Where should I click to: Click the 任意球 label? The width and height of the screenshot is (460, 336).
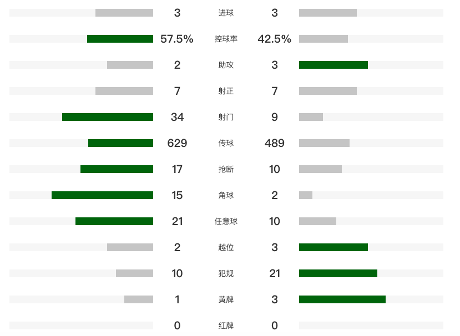[x=226, y=221]
